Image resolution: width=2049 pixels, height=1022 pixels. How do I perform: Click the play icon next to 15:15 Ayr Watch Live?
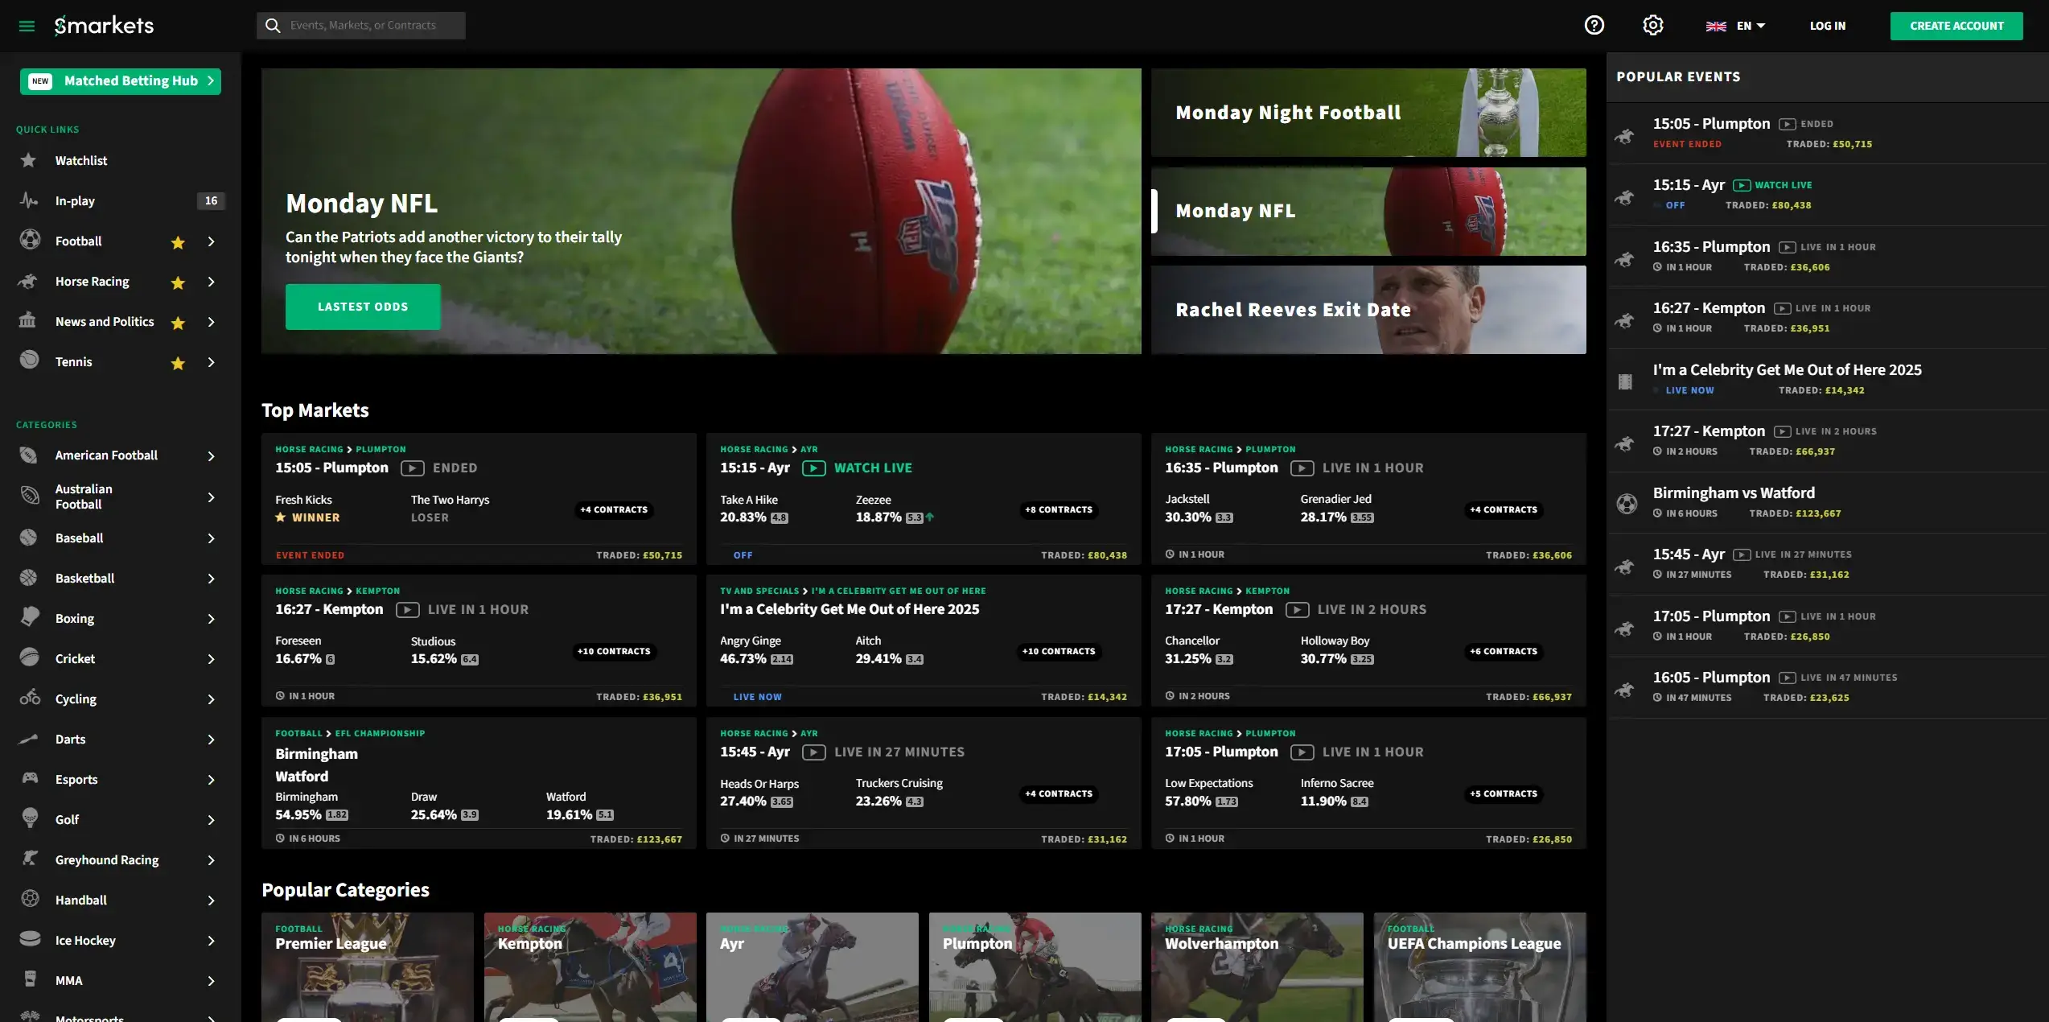(x=815, y=468)
